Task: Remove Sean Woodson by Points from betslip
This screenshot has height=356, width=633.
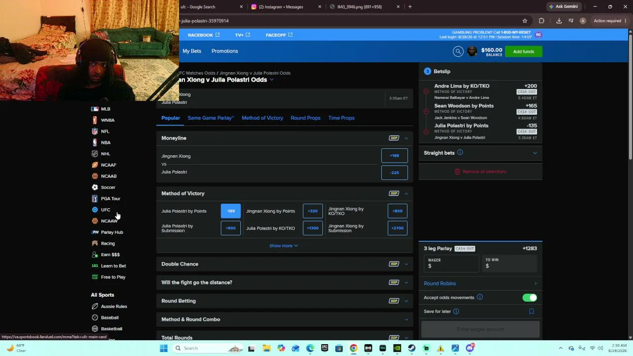Action: coord(426,112)
